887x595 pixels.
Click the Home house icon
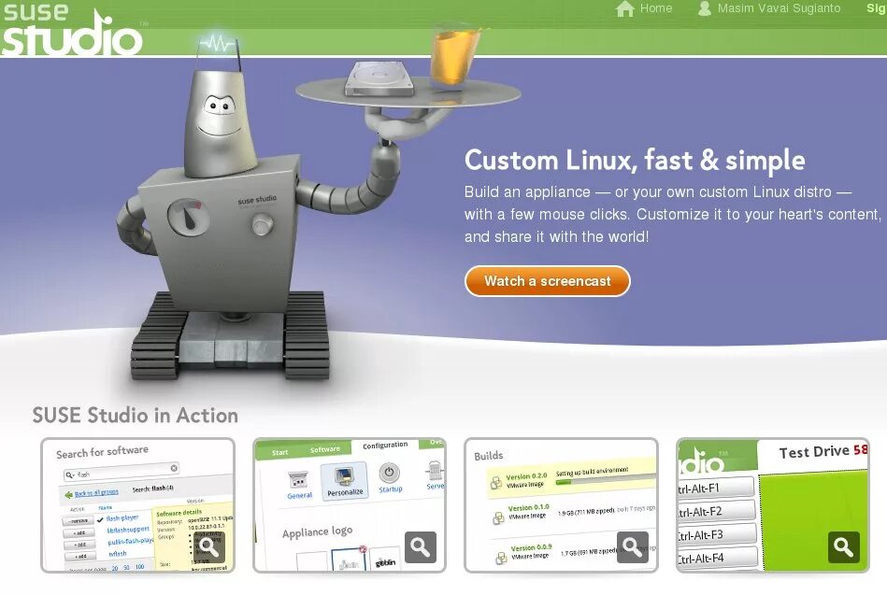625,8
